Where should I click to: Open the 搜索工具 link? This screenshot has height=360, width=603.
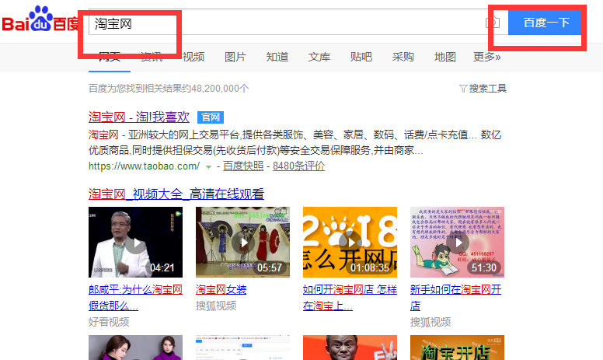point(488,89)
